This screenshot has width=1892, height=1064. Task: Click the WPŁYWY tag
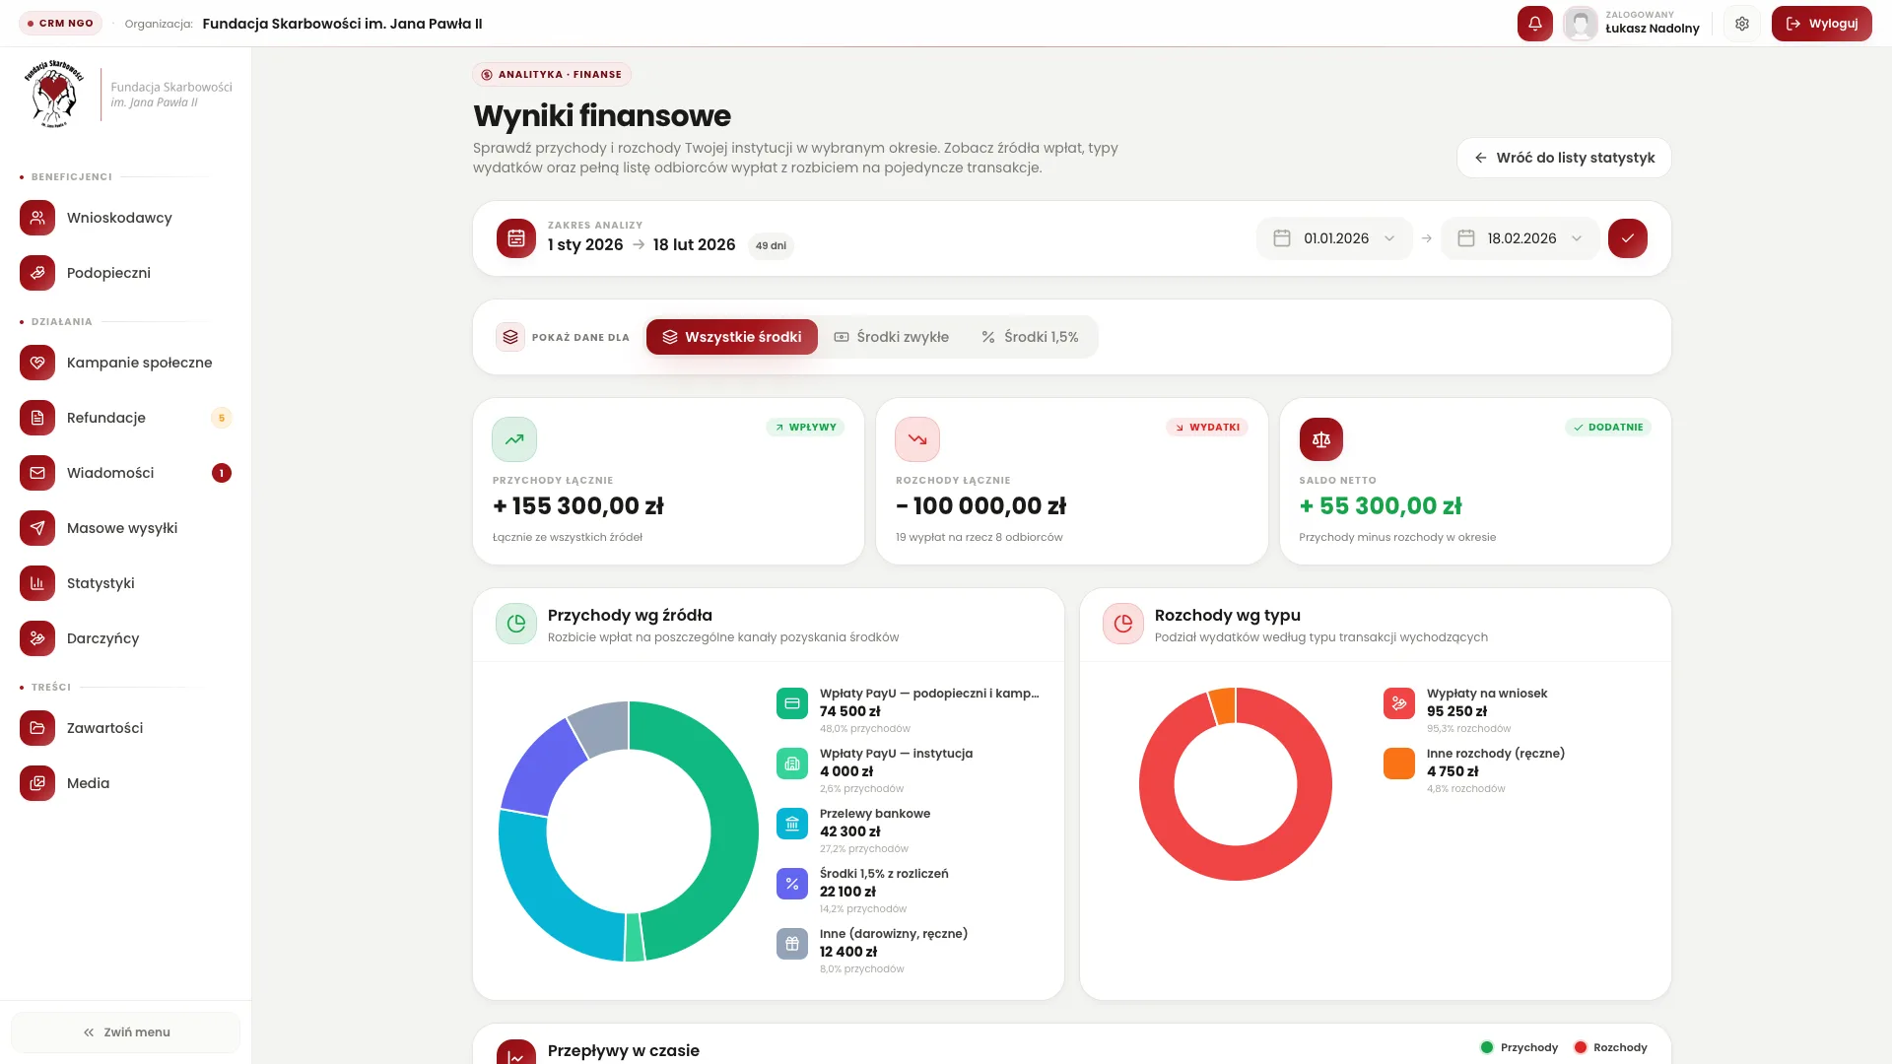pos(805,428)
